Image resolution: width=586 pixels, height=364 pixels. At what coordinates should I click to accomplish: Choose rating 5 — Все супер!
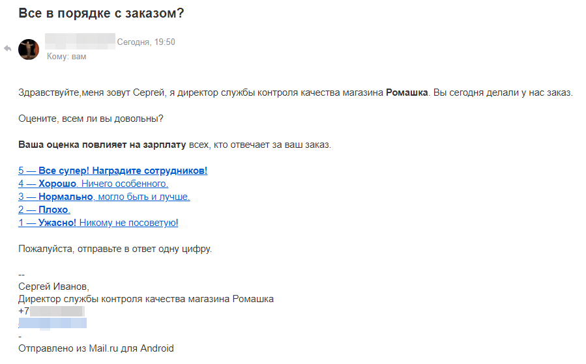pyautogui.click(x=113, y=171)
